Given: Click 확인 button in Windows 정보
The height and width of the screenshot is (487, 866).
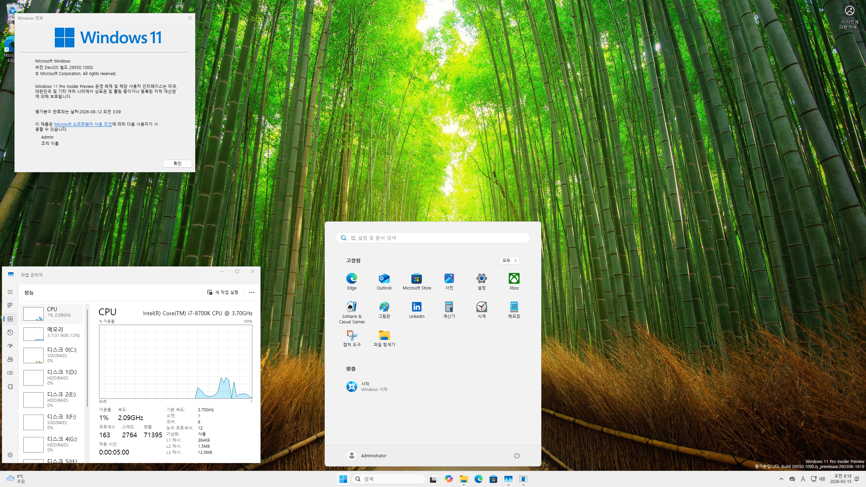Looking at the screenshot, I should 177,163.
